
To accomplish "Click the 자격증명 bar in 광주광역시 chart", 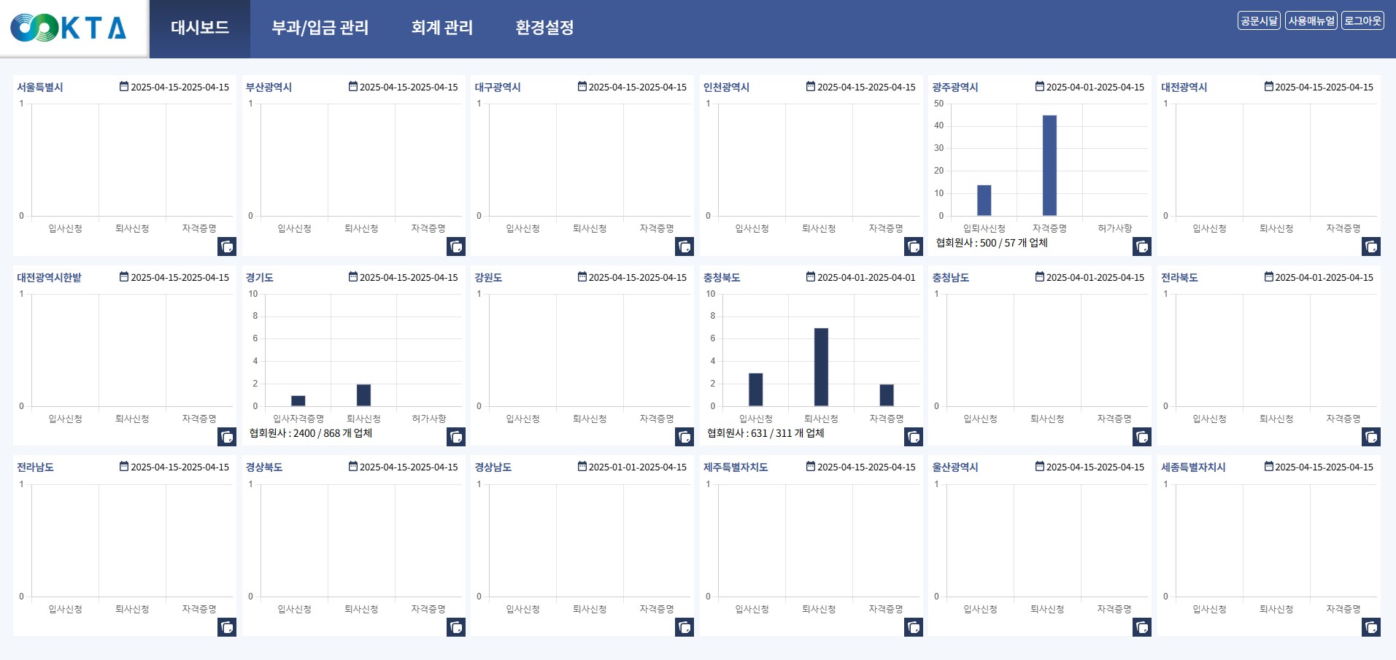I will pyautogui.click(x=1049, y=166).
